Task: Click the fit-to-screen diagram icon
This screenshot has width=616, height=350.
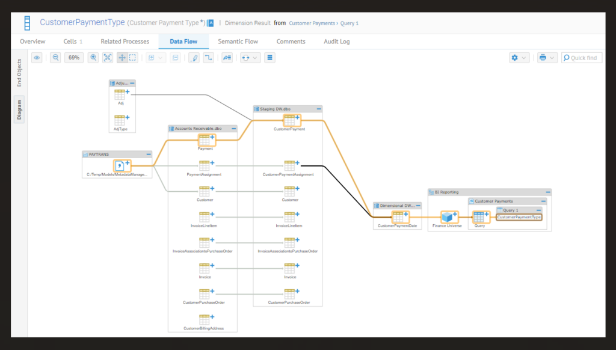Action: 108,57
